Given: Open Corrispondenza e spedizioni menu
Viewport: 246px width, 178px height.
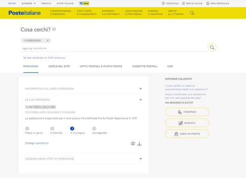Looking at the screenshot, I should 60,13.
